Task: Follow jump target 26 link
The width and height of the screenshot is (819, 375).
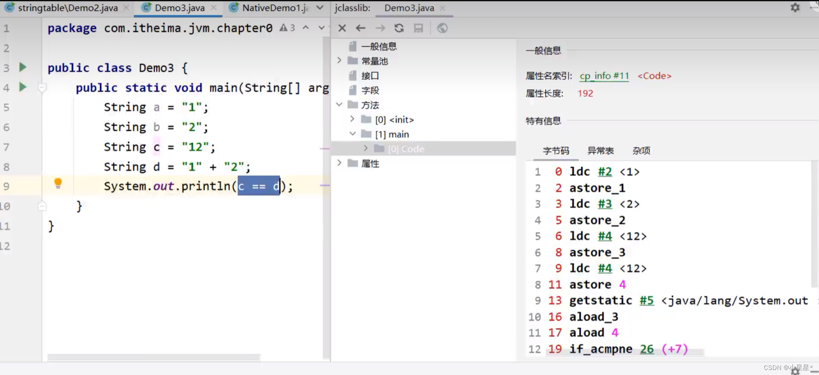Action: [x=647, y=349]
